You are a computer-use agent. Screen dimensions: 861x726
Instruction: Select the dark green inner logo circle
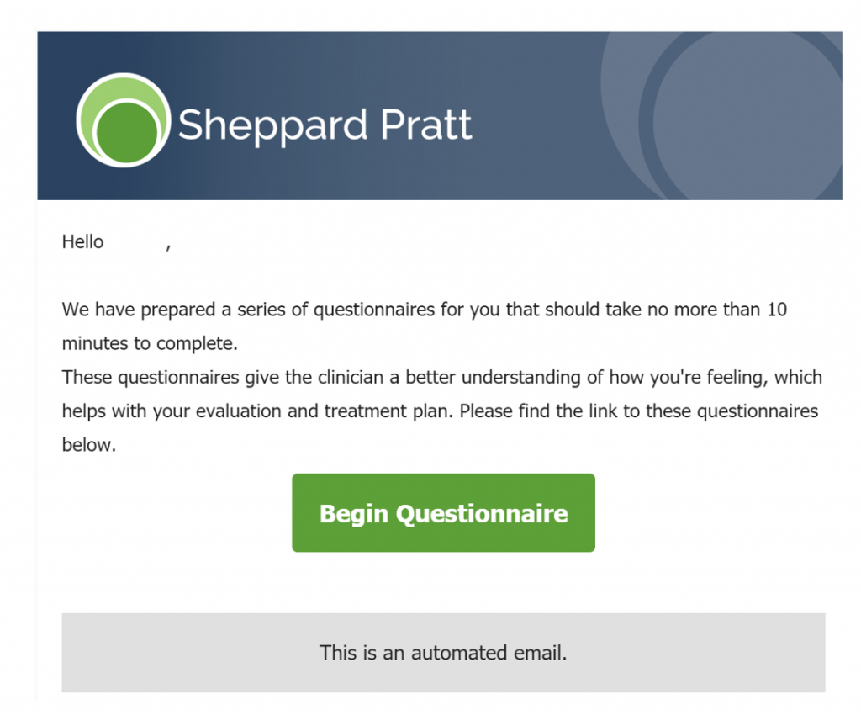pos(127,133)
